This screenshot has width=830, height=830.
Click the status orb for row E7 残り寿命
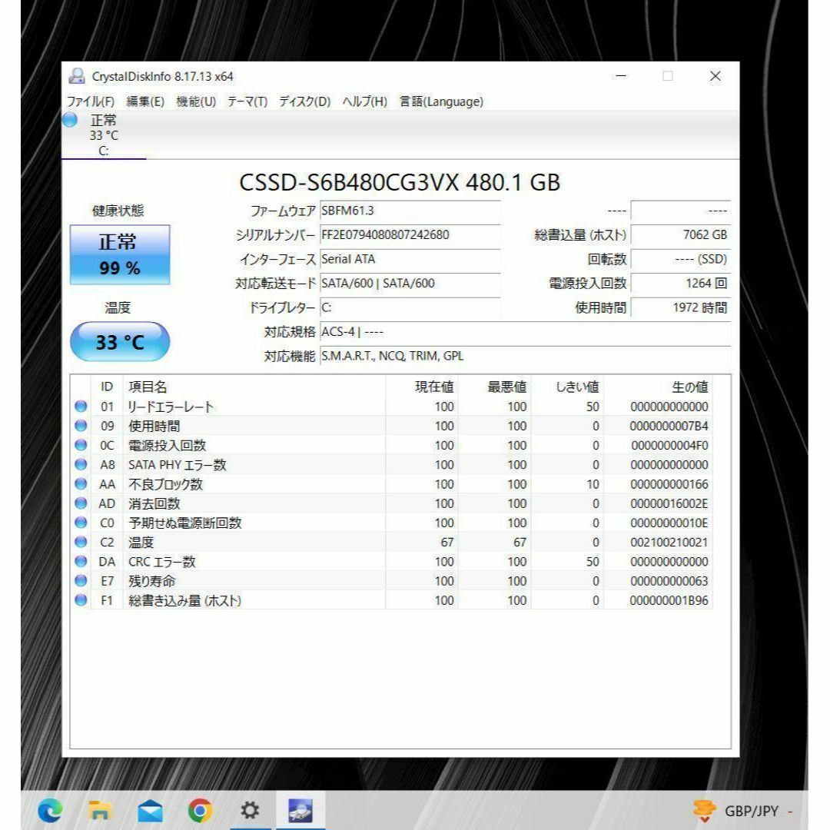tap(81, 581)
